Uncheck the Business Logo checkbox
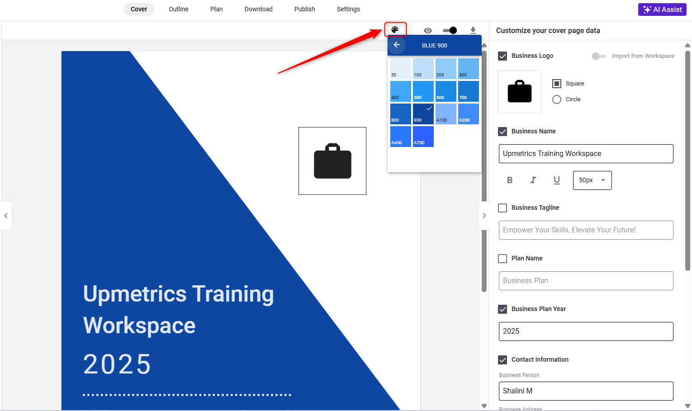This screenshot has width=692, height=411. 502,56
